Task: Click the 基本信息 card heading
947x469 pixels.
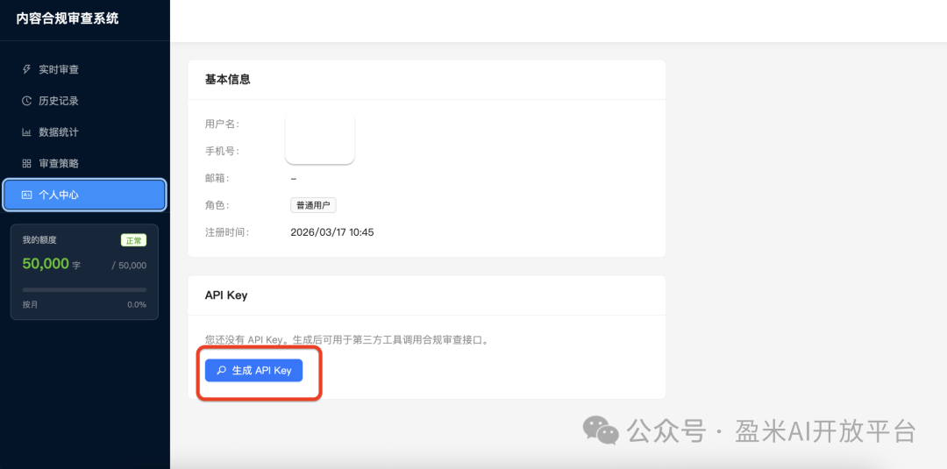Action: pyautogui.click(x=228, y=79)
